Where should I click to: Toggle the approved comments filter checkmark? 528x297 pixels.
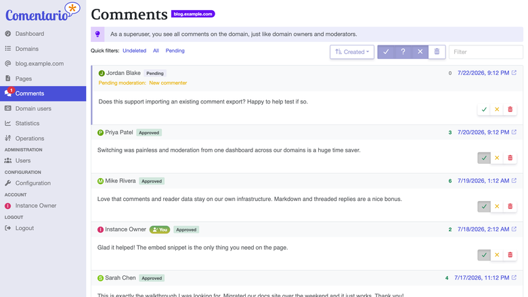386,52
